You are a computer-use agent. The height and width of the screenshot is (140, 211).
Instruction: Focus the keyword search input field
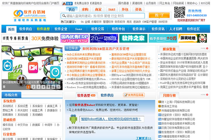(x=103, y=16)
